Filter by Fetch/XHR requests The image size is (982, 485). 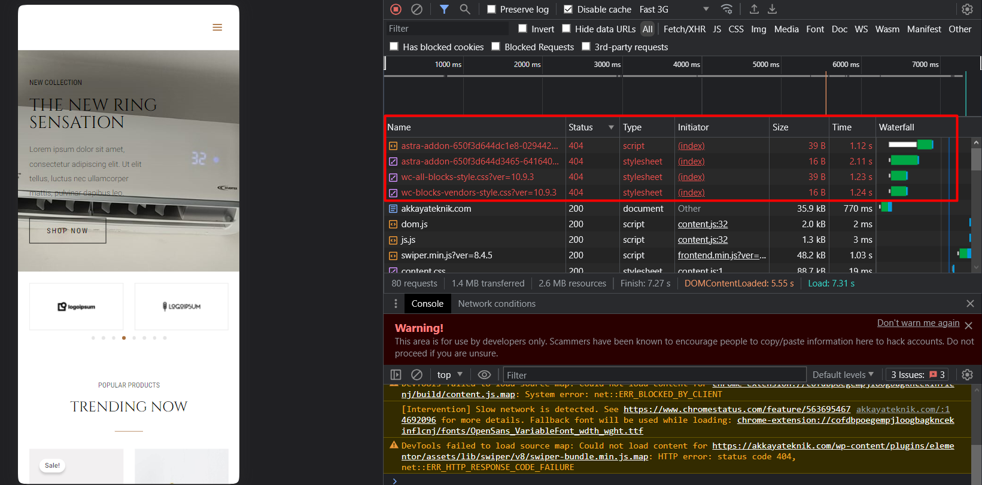click(685, 29)
